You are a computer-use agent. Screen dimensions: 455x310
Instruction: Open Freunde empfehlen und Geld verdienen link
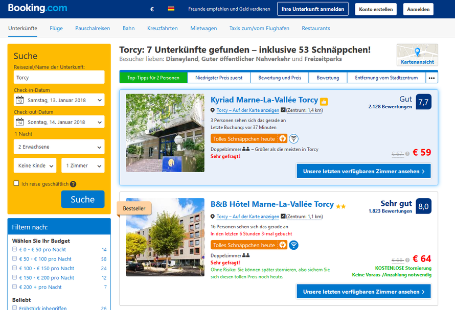229,9
